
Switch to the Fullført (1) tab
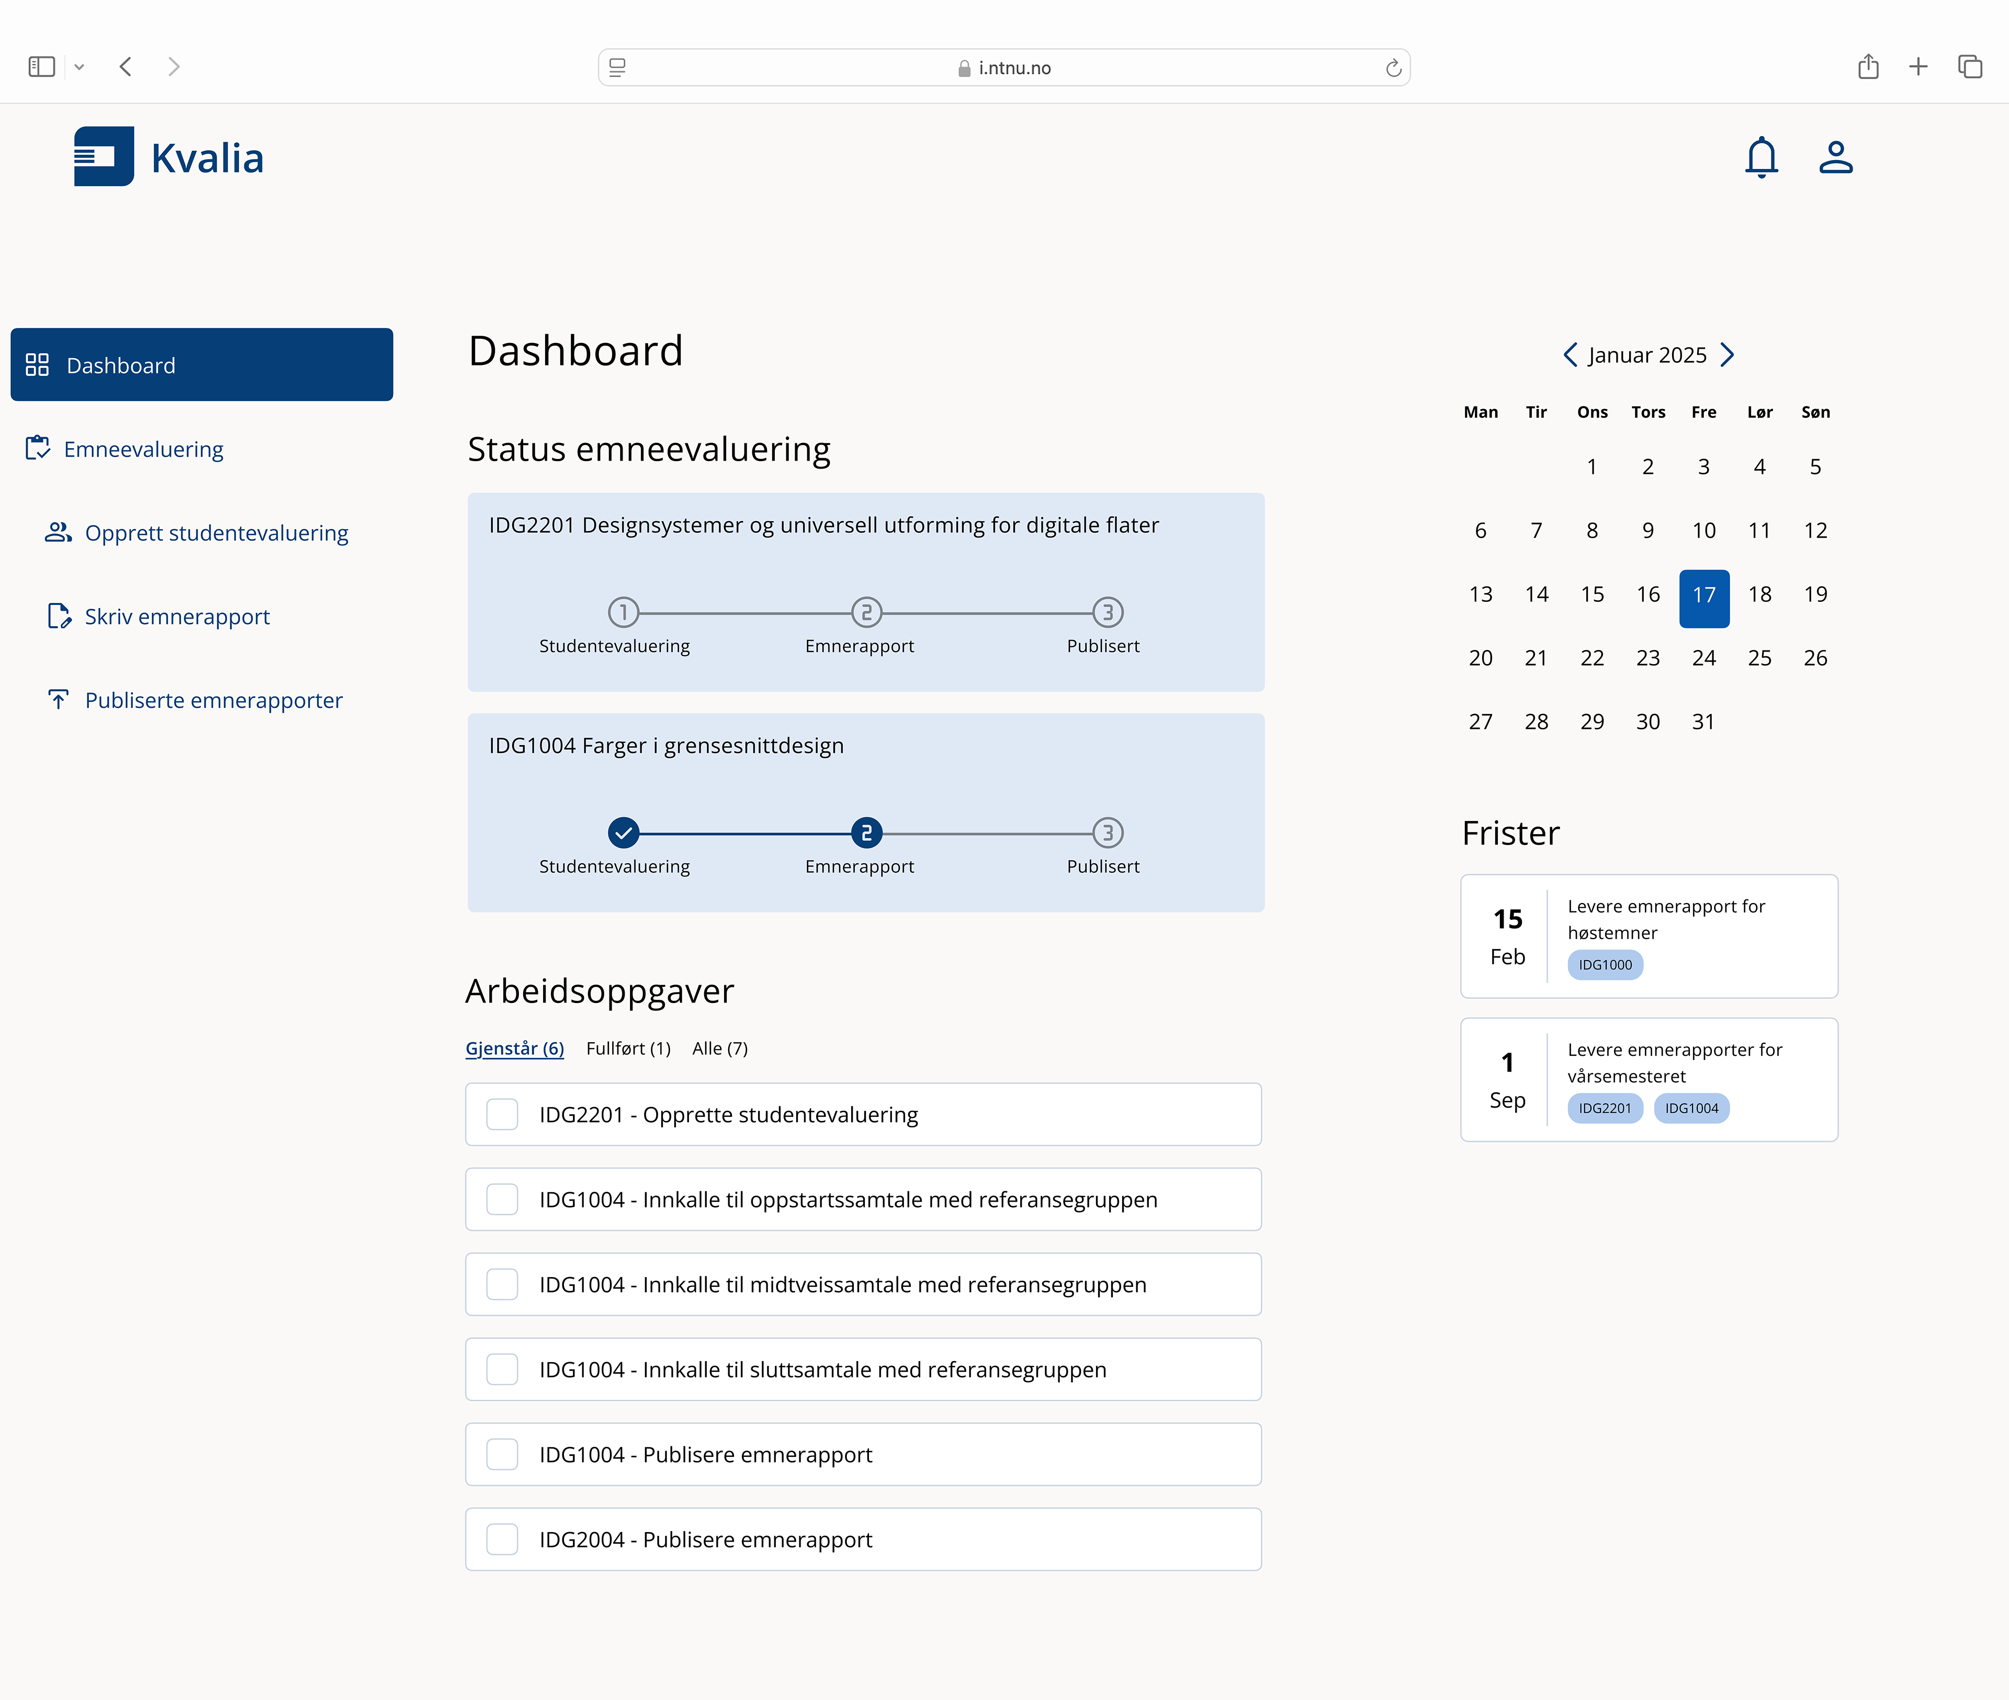tap(628, 1048)
